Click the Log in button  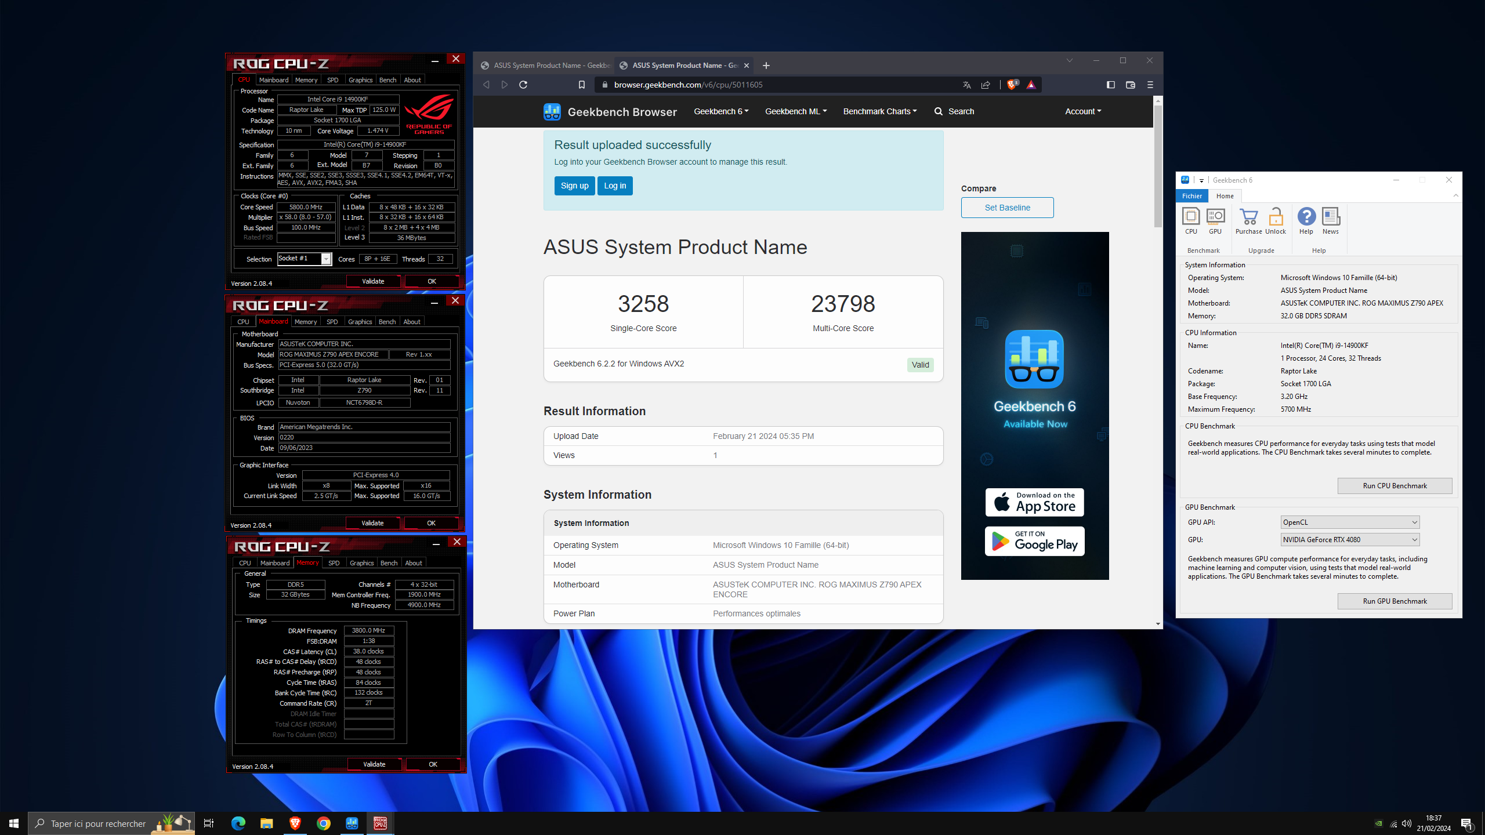615,186
